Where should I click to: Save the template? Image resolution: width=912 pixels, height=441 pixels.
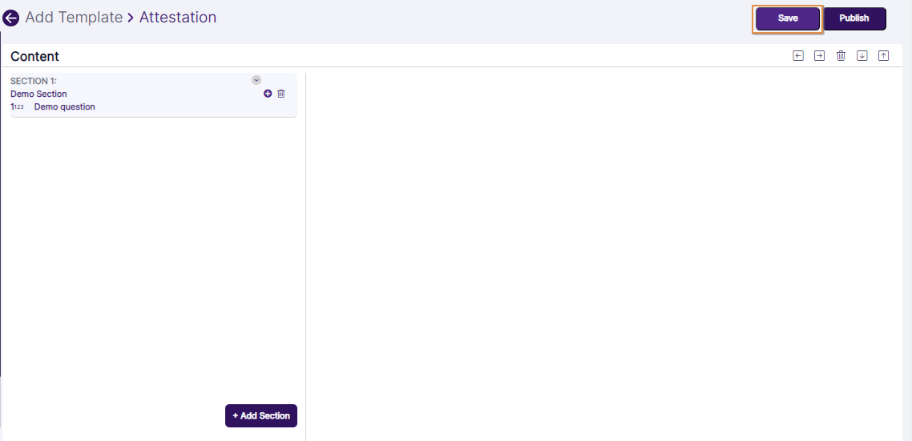pyautogui.click(x=787, y=18)
